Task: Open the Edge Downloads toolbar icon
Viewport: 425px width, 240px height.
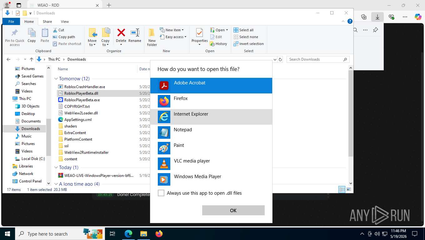Action: (x=377, y=17)
